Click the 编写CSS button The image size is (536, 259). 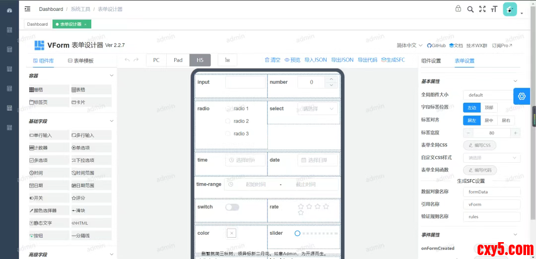coord(479,145)
